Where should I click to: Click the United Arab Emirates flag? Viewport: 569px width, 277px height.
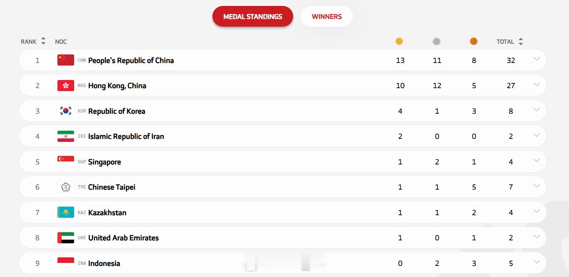66,238
